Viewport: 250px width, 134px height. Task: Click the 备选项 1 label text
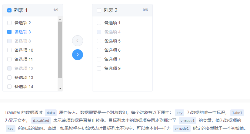(112, 23)
